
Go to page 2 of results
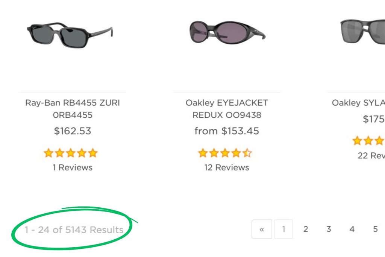click(x=306, y=229)
